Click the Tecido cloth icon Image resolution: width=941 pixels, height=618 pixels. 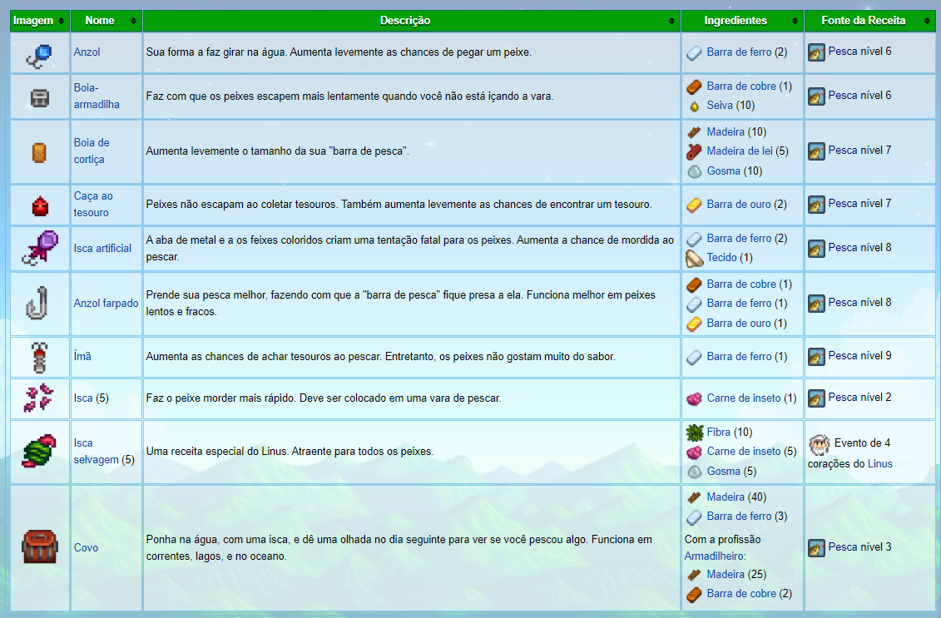[695, 259]
